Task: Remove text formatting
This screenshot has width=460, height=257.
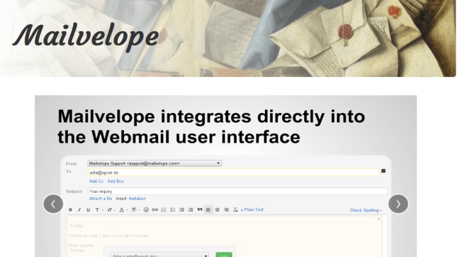Action: 236,210
